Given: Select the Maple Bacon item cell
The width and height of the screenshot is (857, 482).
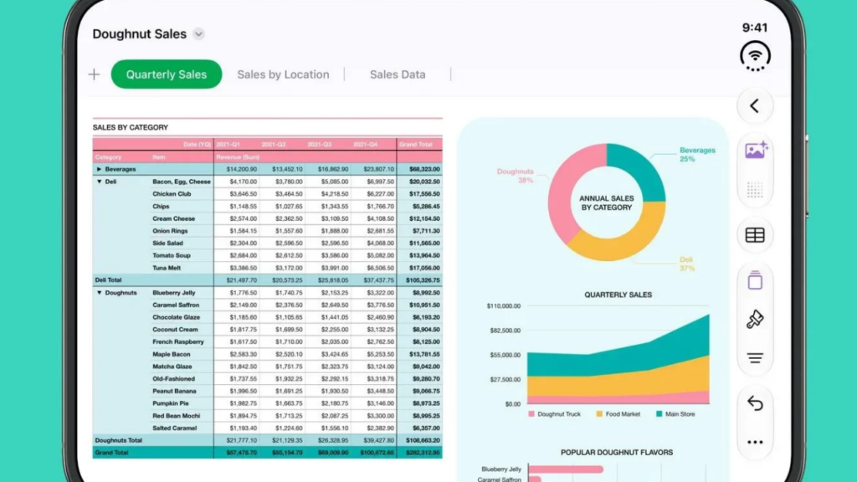Looking at the screenshot, I should tap(182, 354).
